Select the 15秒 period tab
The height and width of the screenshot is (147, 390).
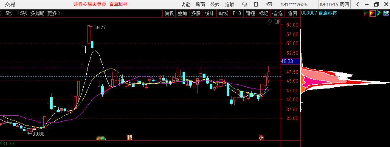(x=22, y=13)
